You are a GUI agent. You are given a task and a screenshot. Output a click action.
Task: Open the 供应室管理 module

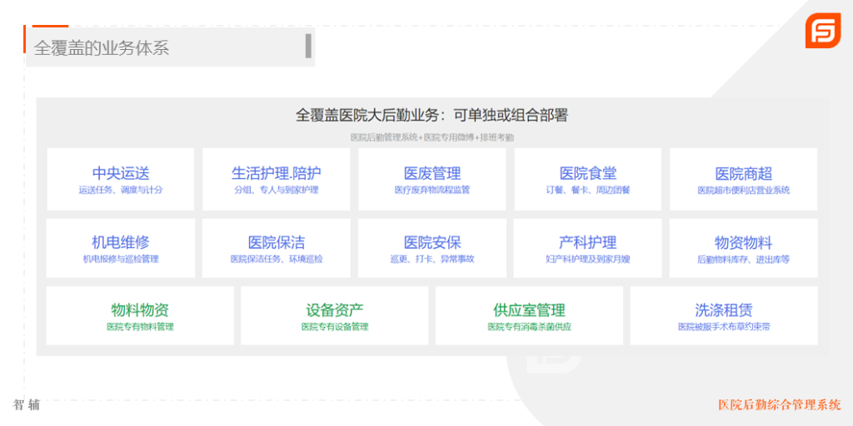tap(529, 315)
